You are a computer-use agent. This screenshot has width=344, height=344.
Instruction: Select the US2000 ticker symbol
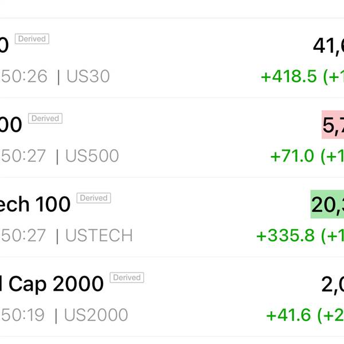click(96, 315)
